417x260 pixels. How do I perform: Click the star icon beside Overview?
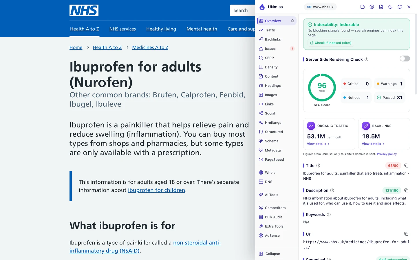click(x=292, y=21)
